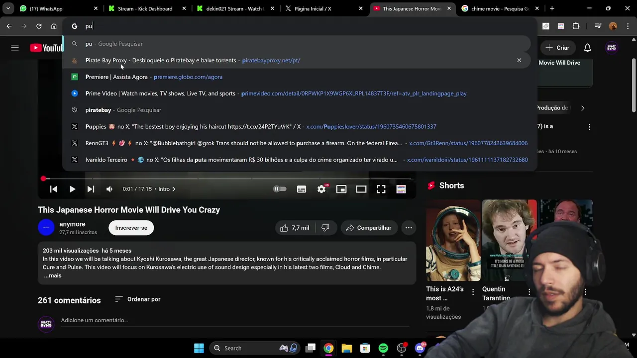Viewport: 637px width, 358px height.
Task: Like the video with 7,7 mil
Action: click(x=294, y=228)
